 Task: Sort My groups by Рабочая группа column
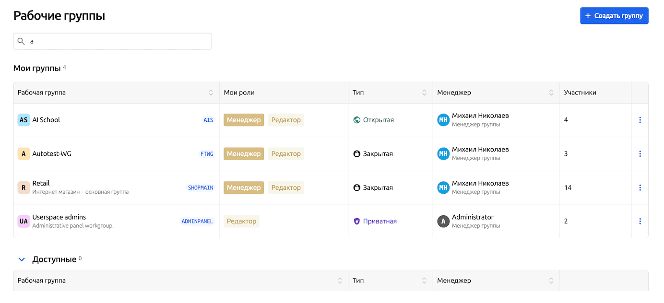pyautogui.click(x=211, y=93)
